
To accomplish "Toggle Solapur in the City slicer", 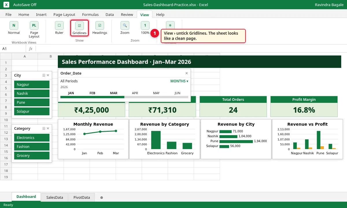I will pyautogui.click(x=32, y=111).
